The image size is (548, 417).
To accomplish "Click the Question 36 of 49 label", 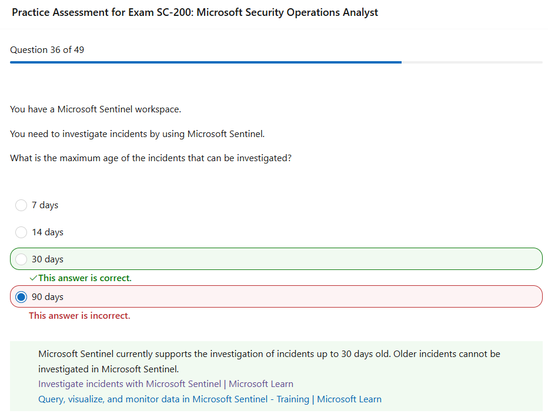I will pyautogui.click(x=47, y=50).
